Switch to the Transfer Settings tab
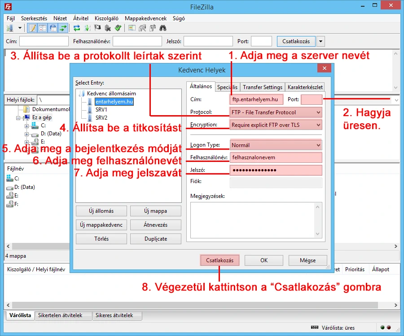404x336 pixels. coord(263,87)
